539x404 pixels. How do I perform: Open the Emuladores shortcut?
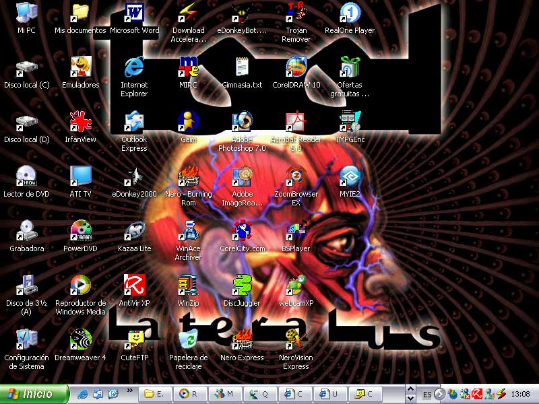click(80, 67)
